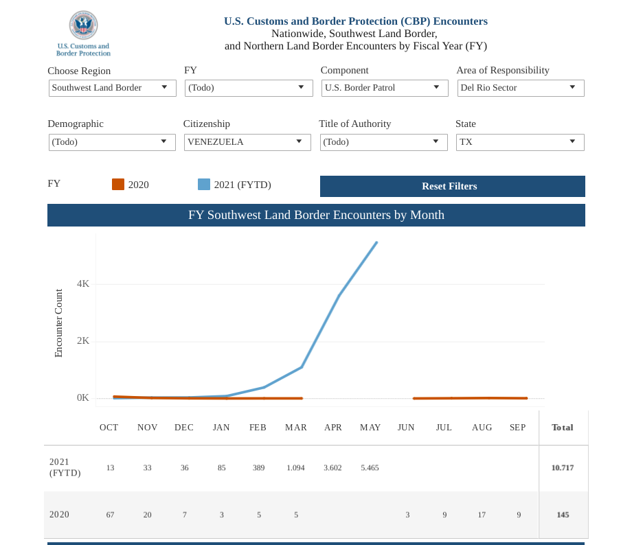Click the 2020 legend label
The height and width of the screenshot is (545, 632).
[x=138, y=185]
